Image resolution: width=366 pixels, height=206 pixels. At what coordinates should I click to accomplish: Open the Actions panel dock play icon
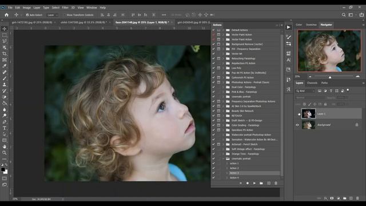click(288, 27)
